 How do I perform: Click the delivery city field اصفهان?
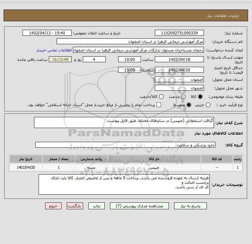[179, 88]
